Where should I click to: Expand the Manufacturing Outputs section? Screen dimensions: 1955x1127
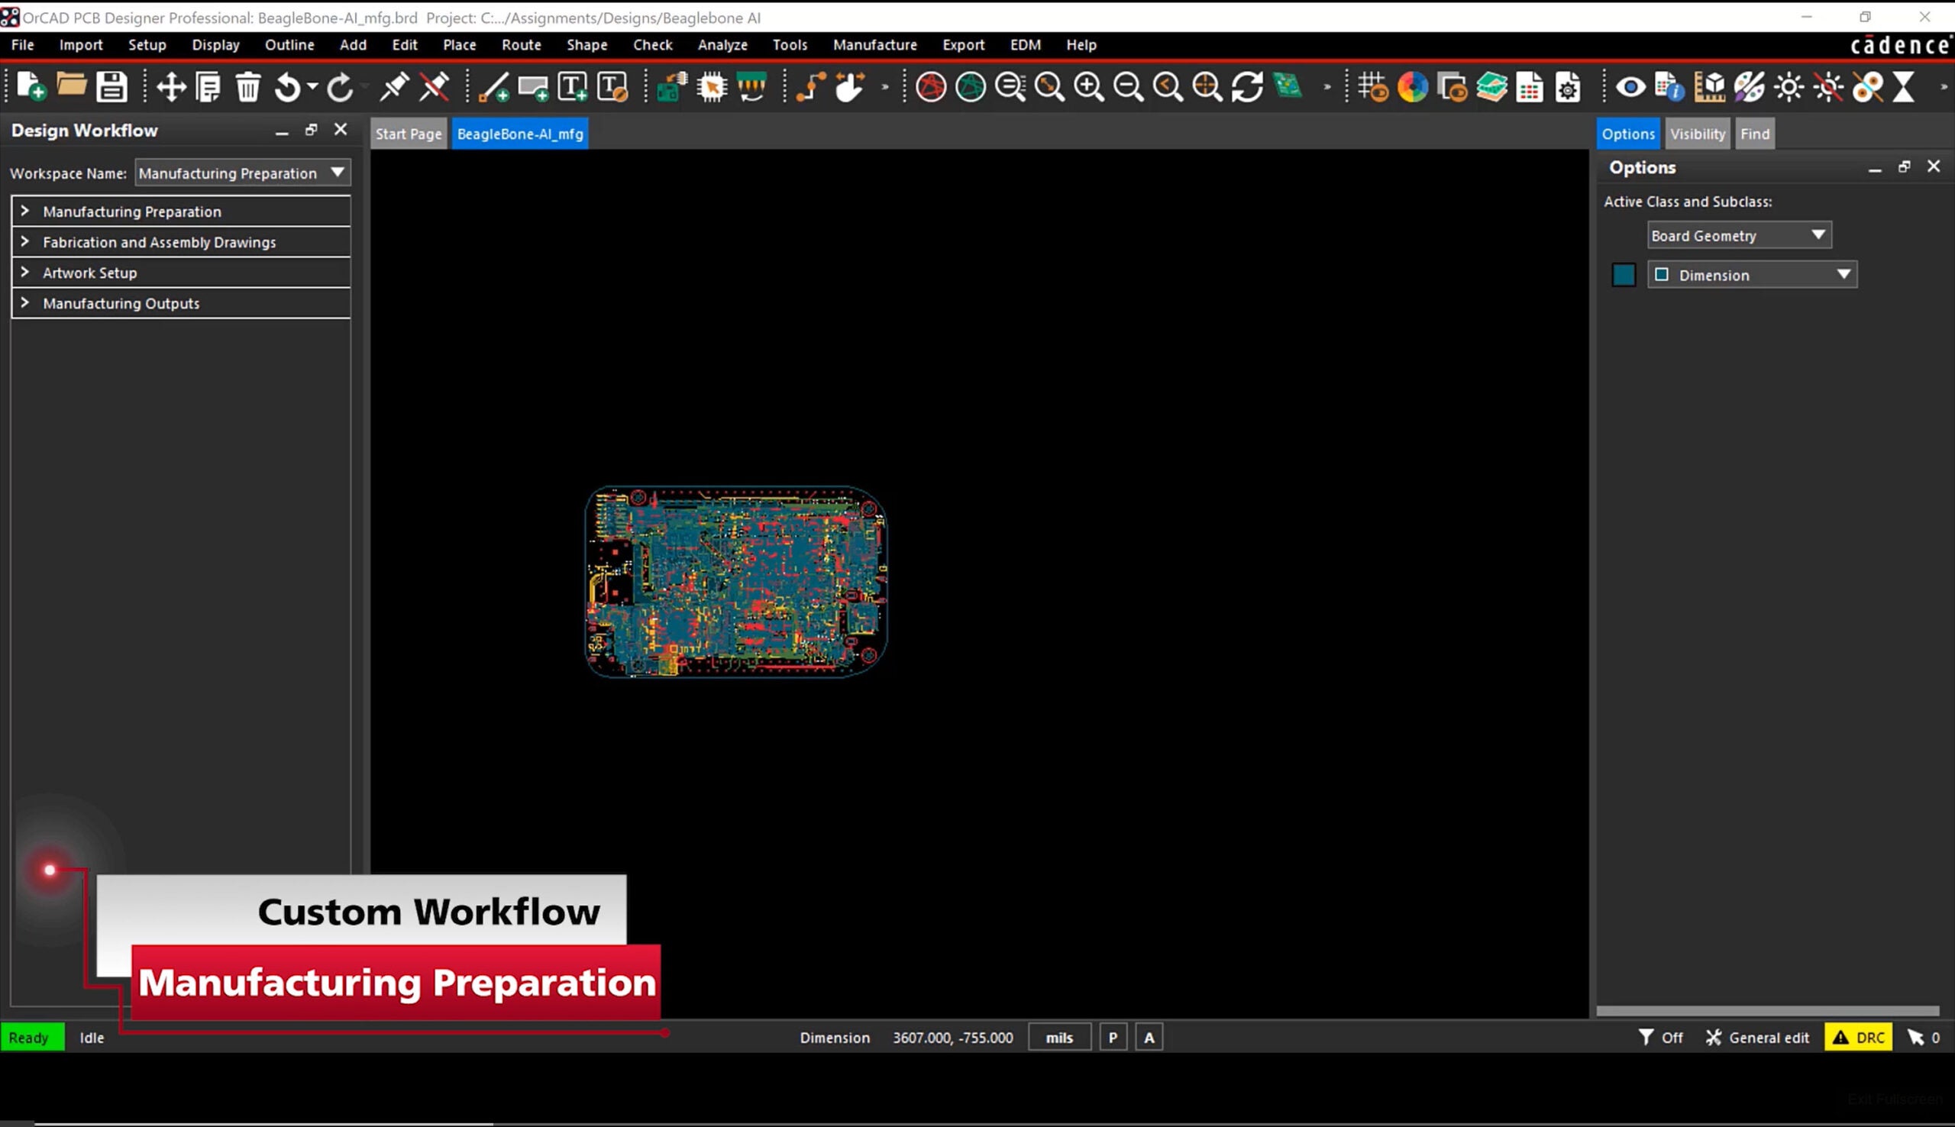point(181,303)
